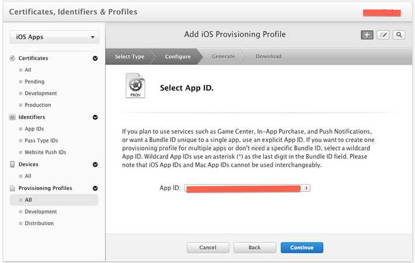Open Pass Type IDs

pyautogui.click(x=41, y=140)
